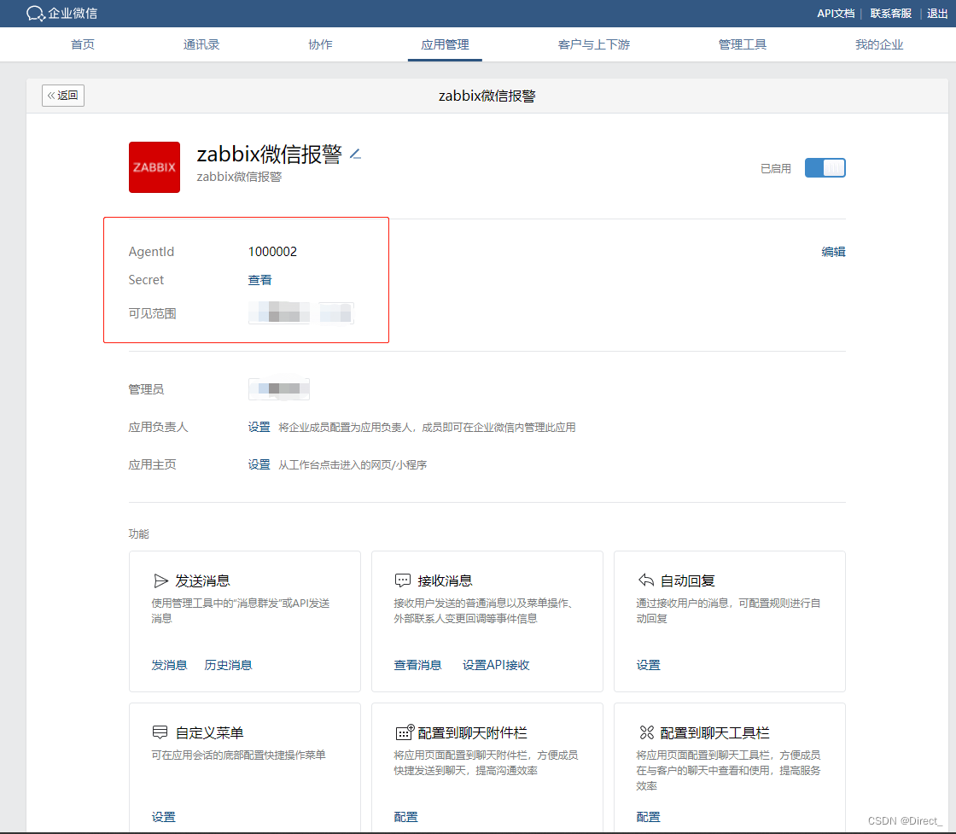Click 查看 to view the Secret
Viewport: 956px width, 834px height.
coord(259,280)
